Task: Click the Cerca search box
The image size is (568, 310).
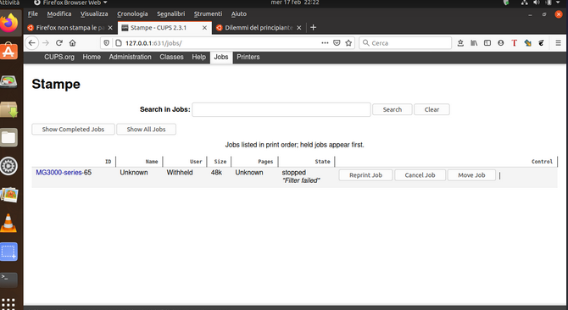Action: (x=405, y=43)
